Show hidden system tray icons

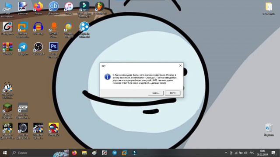(x=226, y=153)
